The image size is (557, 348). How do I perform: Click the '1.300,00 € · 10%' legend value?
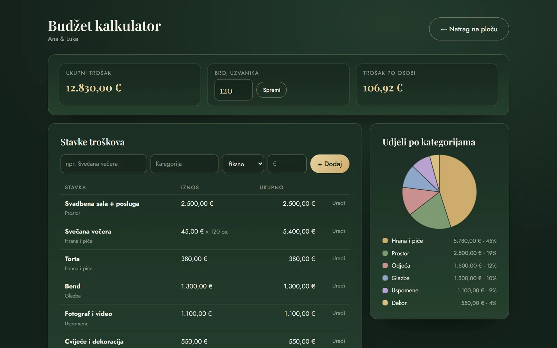[x=475, y=278]
